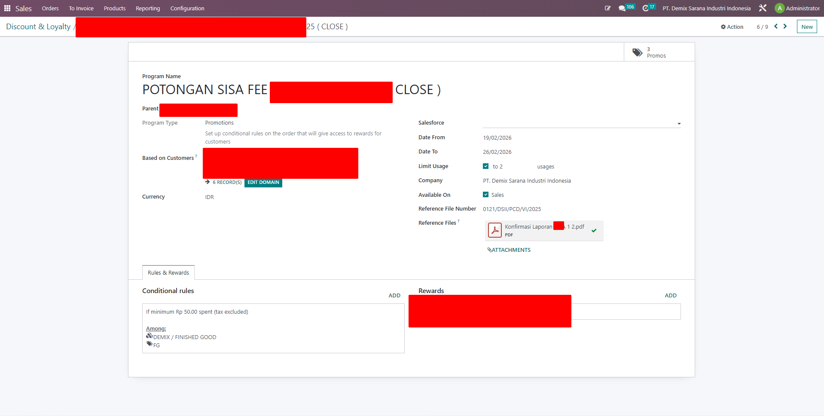The height and width of the screenshot is (416, 824).
Task: Click the Sales app title
Action: [x=24, y=8]
